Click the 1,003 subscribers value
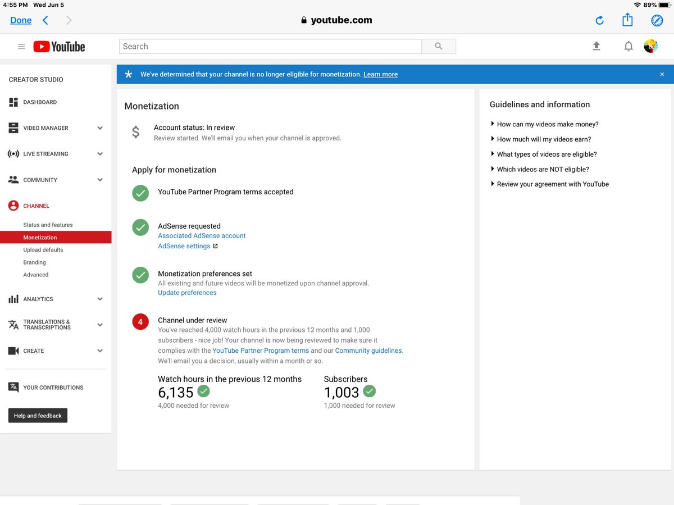 point(341,392)
